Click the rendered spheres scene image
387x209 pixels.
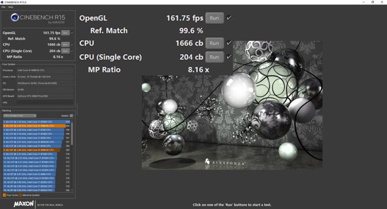click(232, 105)
